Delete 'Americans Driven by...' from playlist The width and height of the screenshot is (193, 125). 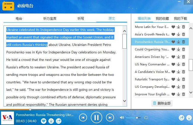tap(183, 57)
